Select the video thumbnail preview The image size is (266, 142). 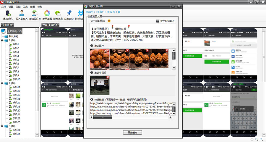pos(100,85)
